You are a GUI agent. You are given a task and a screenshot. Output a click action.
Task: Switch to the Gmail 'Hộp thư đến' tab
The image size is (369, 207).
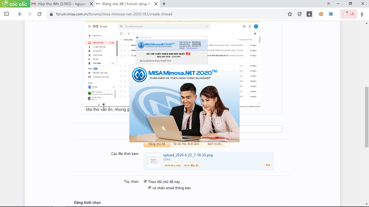pos(62,4)
